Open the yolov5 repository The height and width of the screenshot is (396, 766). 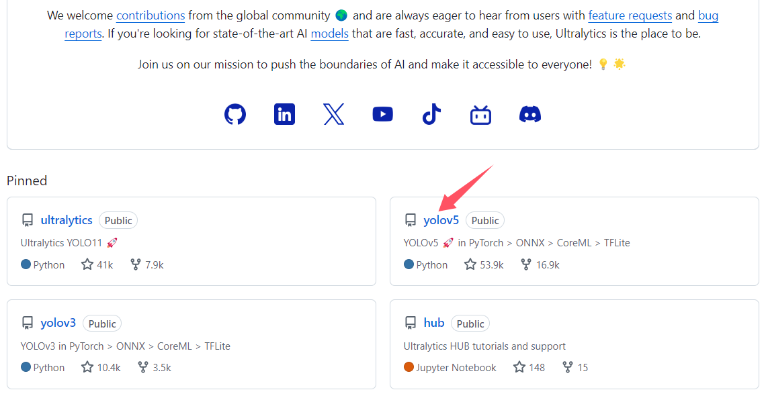click(x=441, y=220)
